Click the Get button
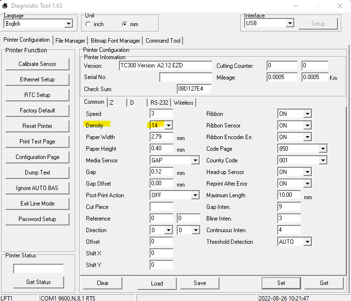This screenshot has width=351, height=301. (x=324, y=283)
